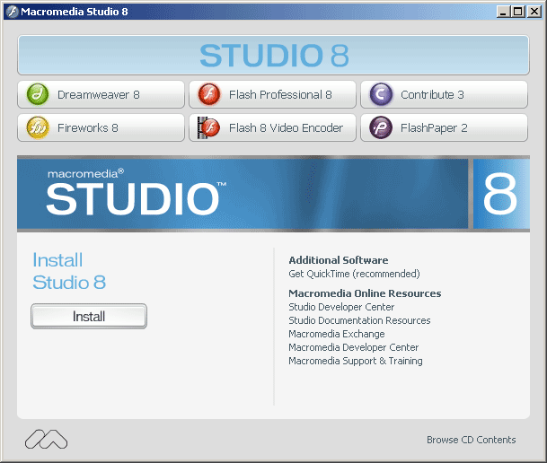Click the yellow Fireworks 8 icon
The width and height of the screenshot is (547, 463).
37,127
